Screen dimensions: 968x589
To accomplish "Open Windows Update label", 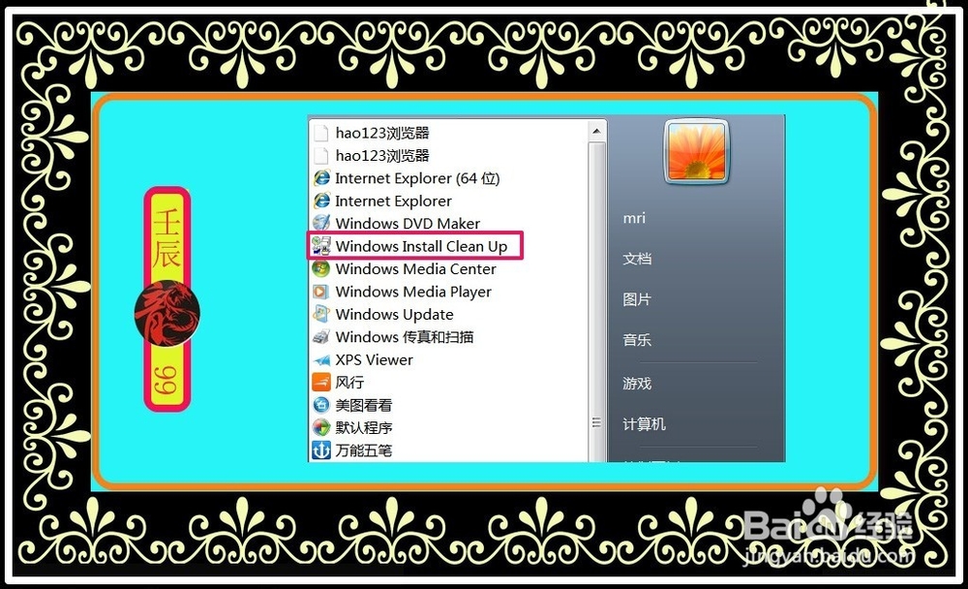I will click(395, 314).
